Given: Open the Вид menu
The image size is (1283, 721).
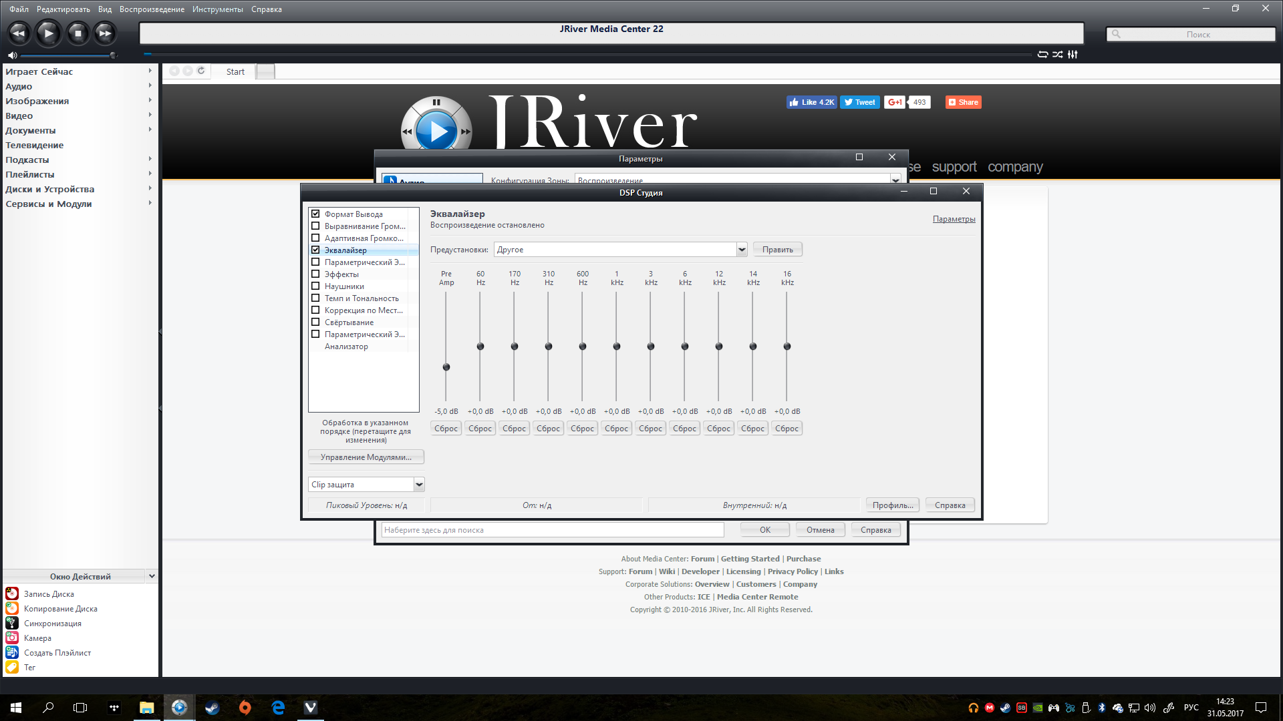Looking at the screenshot, I should [105, 9].
